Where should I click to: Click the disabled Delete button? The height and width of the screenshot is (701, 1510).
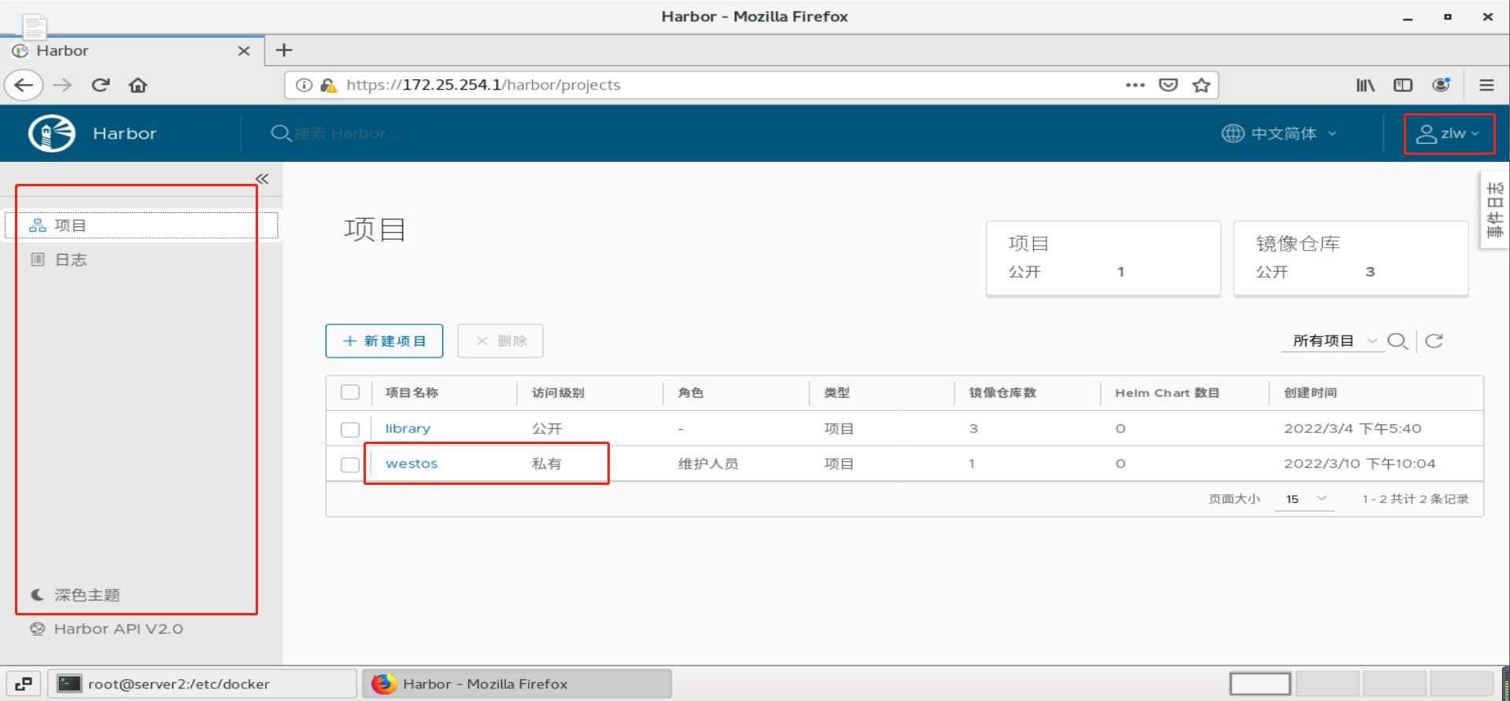click(500, 341)
